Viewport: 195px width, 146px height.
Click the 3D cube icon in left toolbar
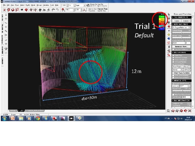coord(6,49)
